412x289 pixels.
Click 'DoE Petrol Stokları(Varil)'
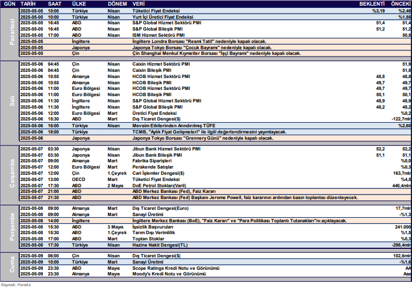(159, 186)
